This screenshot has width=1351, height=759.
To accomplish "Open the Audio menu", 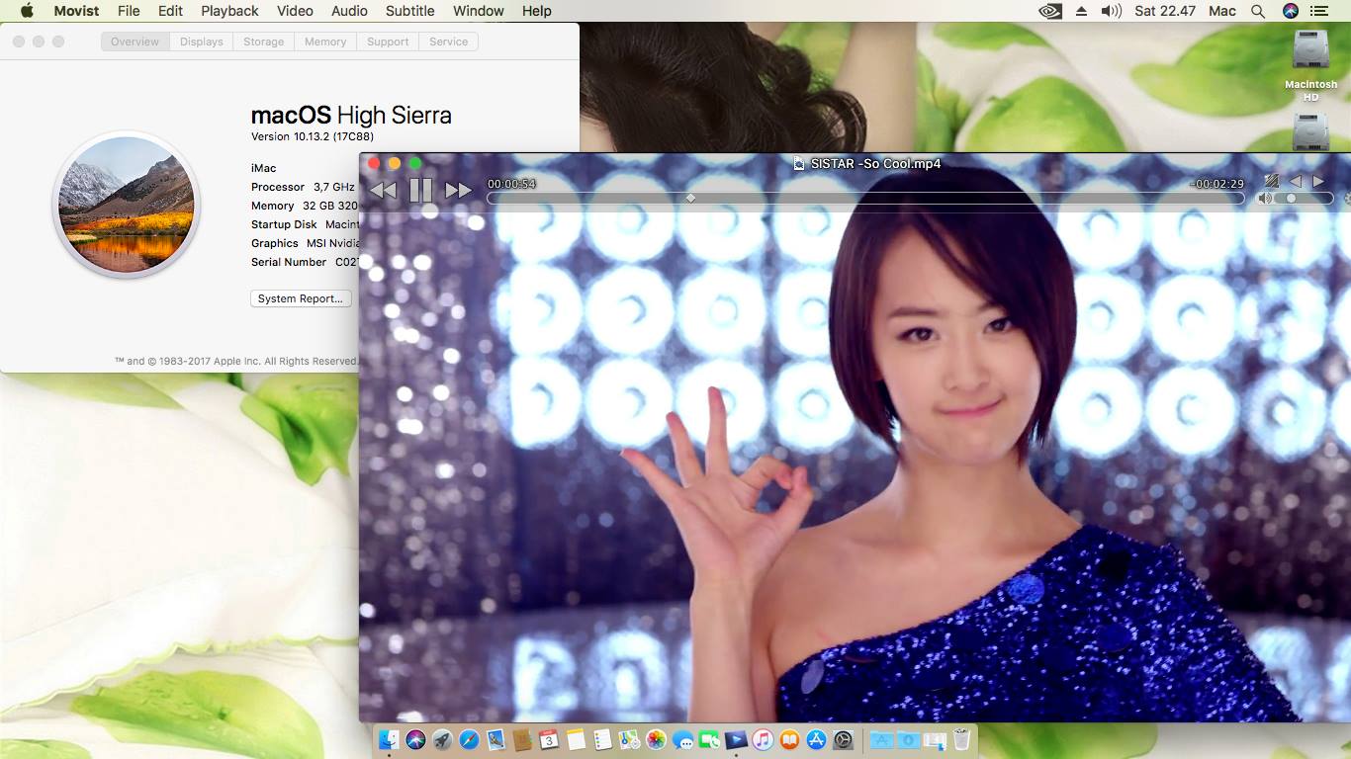I will coord(349,11).
